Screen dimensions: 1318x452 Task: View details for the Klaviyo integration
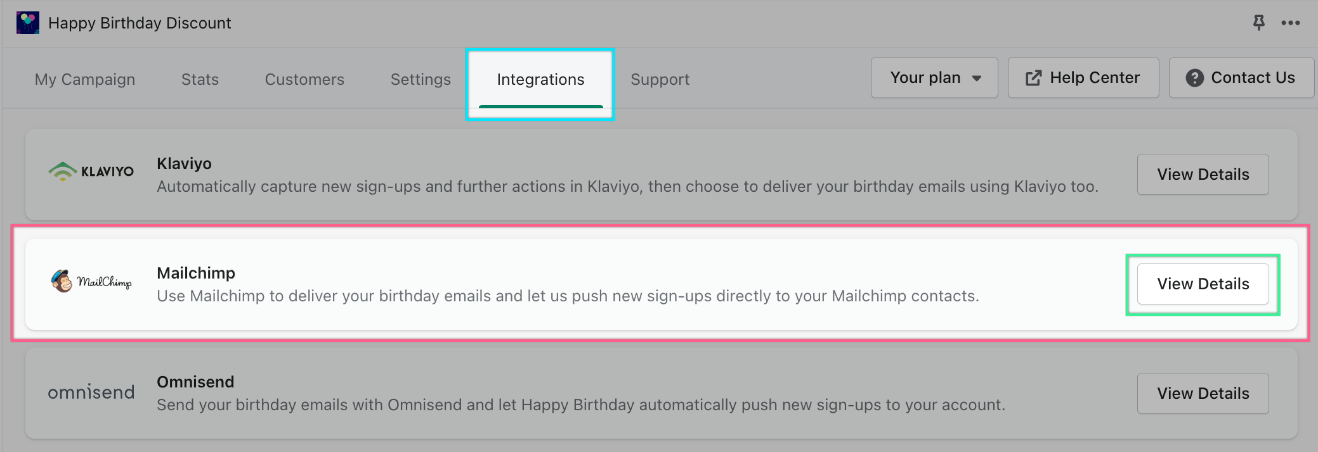click(x=1203, y=175)
